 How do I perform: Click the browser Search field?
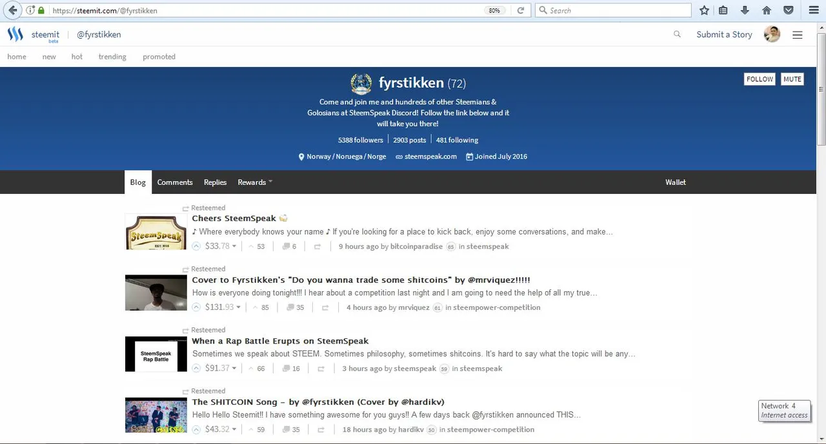click(x=613, y=10)
